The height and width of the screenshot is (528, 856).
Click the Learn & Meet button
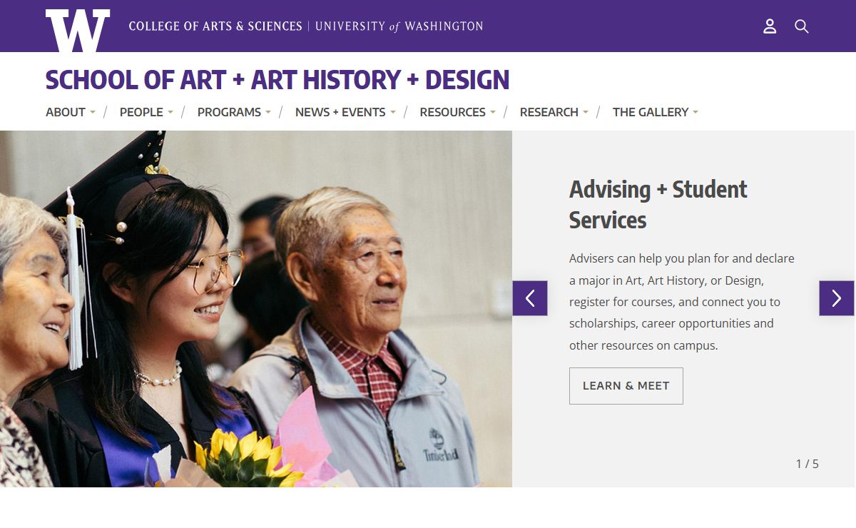coord(626,386)
